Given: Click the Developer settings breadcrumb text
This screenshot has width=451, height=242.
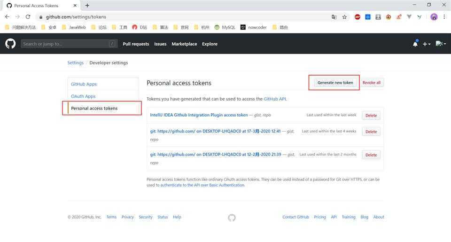Looking at the screenshot, I should (109, 62).
